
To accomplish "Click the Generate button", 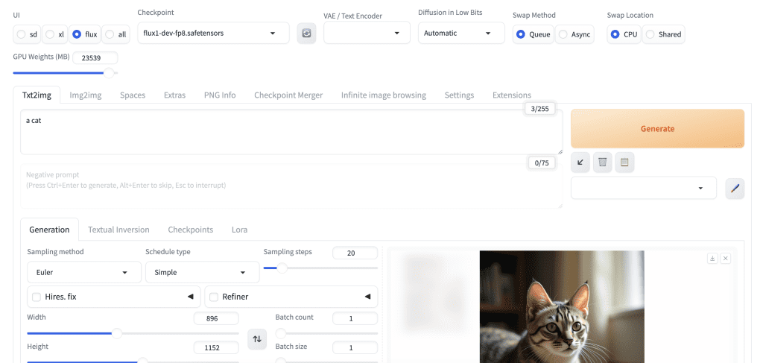I will pyautogui.click(x=657, y=128).
